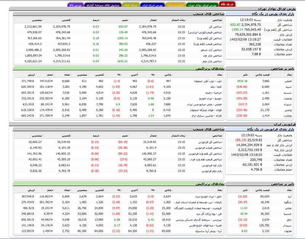Switch to the بورس کالا tab
The height and width of the screenshot is (239, 305).
[76, 5]
